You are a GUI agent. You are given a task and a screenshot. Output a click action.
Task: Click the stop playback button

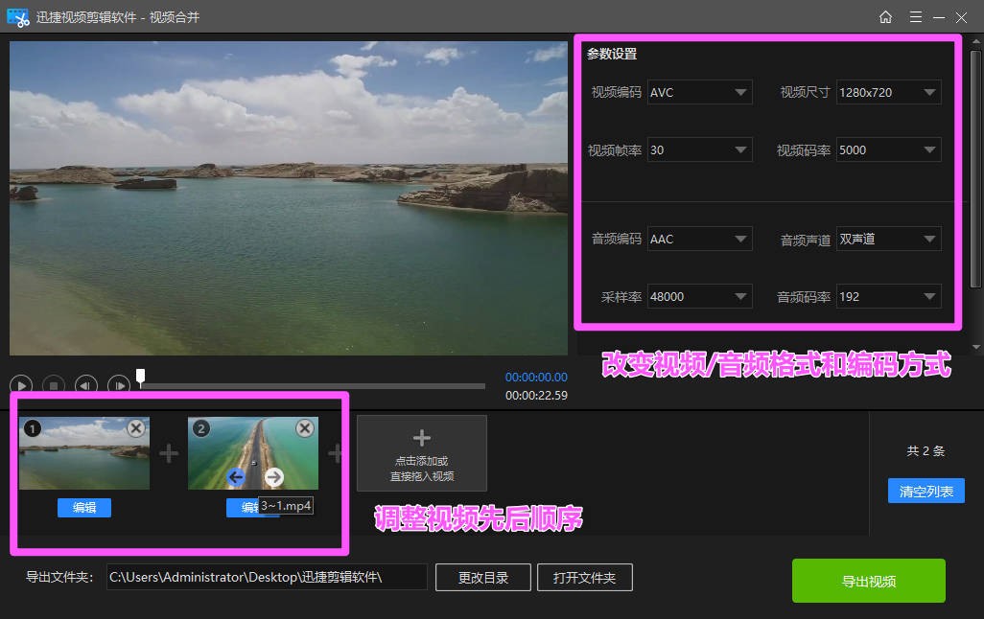click(x=54, y=385)
